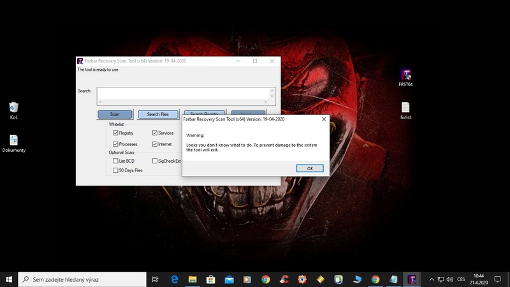Click OK in the warning dialog

click(x=310, y=168)
